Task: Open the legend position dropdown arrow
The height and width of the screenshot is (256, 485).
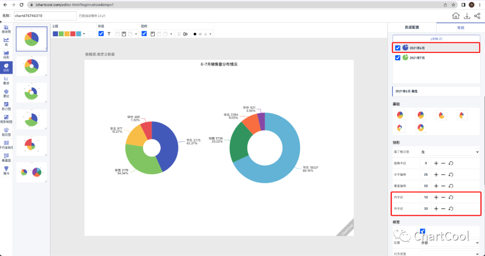Action: pyautogui.click(x=172, y=34)
